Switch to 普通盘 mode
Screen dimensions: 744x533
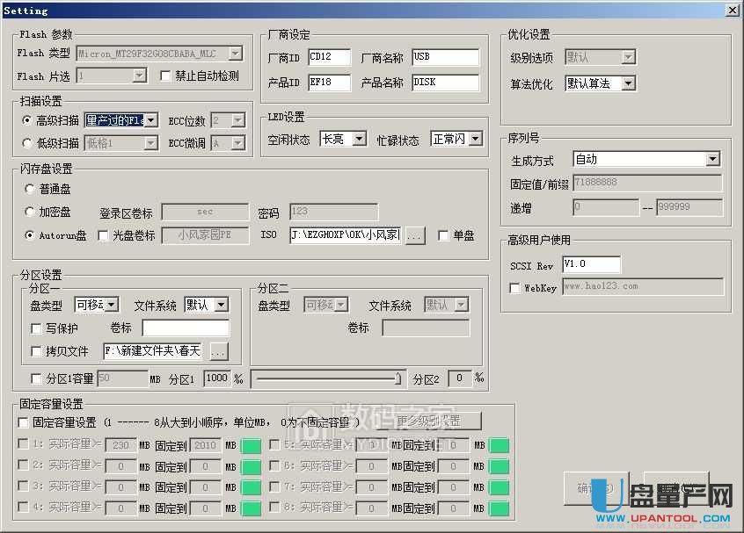pyautogui.click(x=29, y=189)
